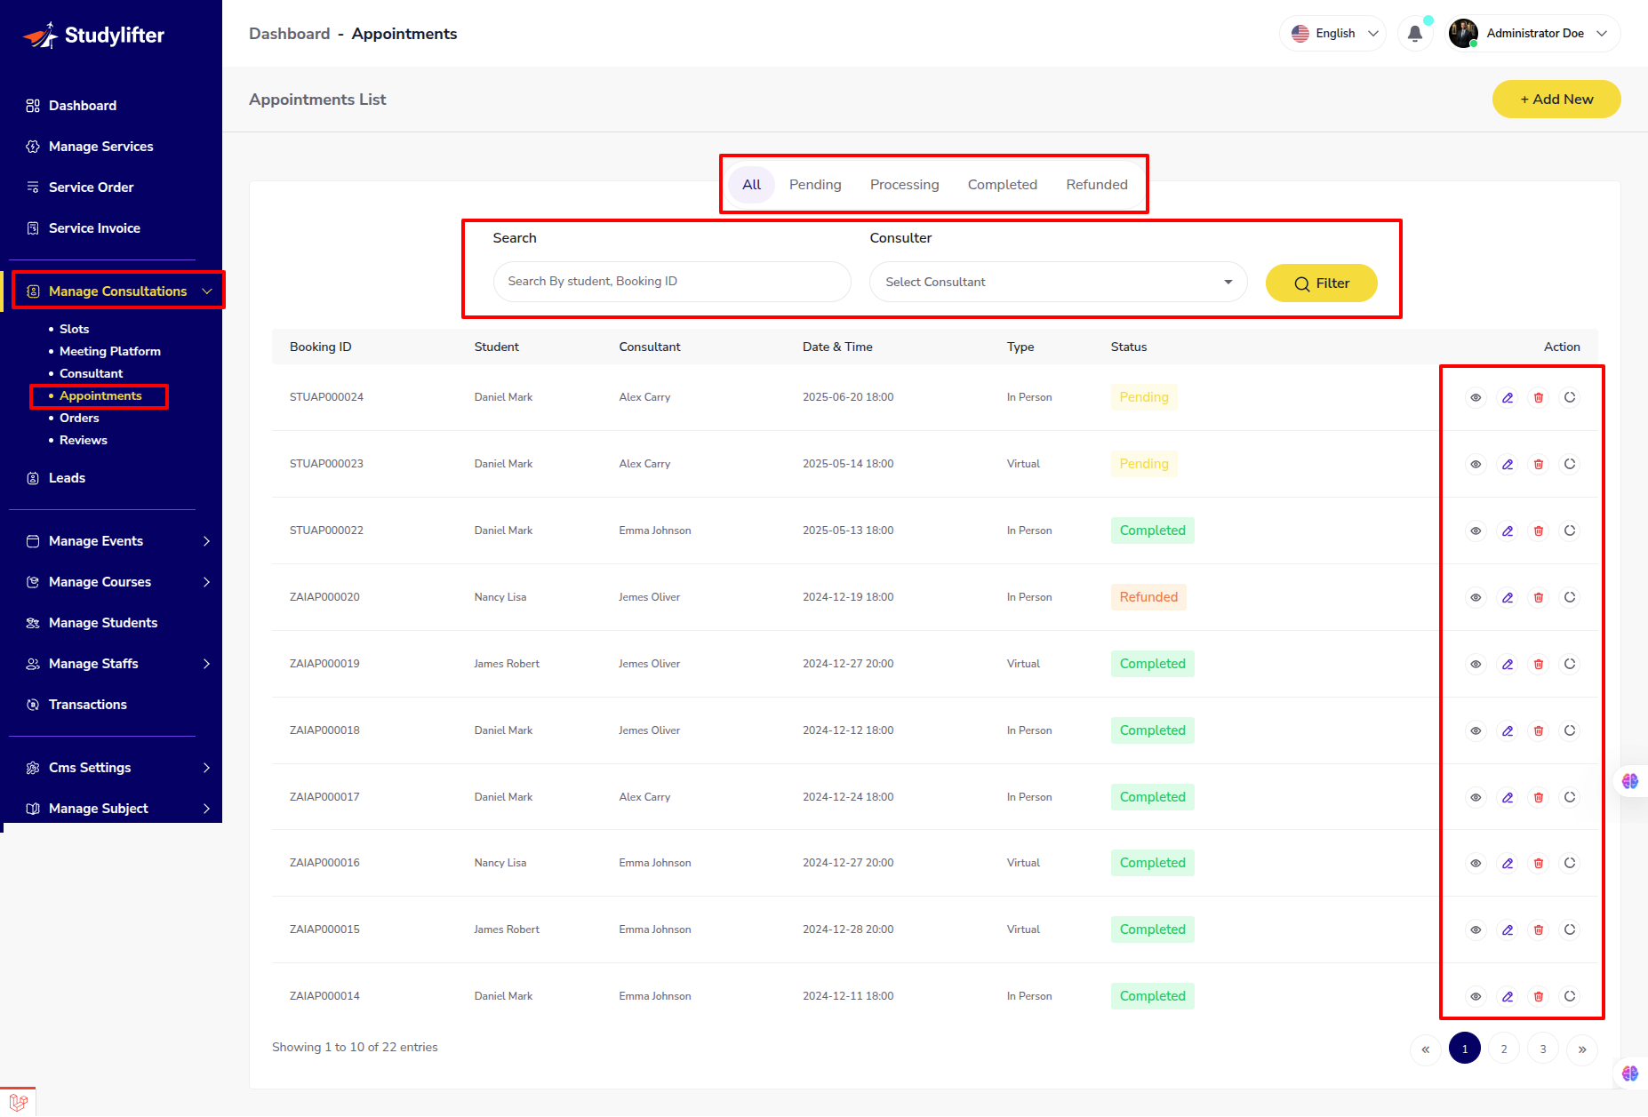Click the Administrator Doe avatar picture

coord(1463,33)
